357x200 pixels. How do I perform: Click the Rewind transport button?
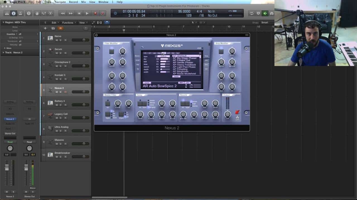point(63,13)
